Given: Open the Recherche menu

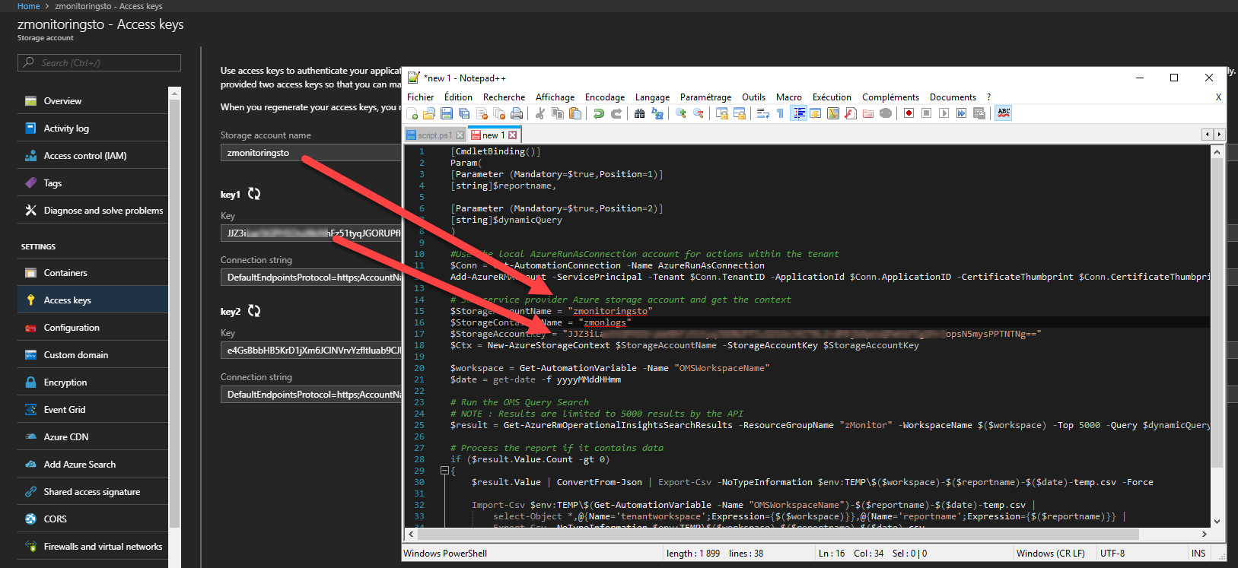Looking at the screenshot, I should tap(504, 97).
